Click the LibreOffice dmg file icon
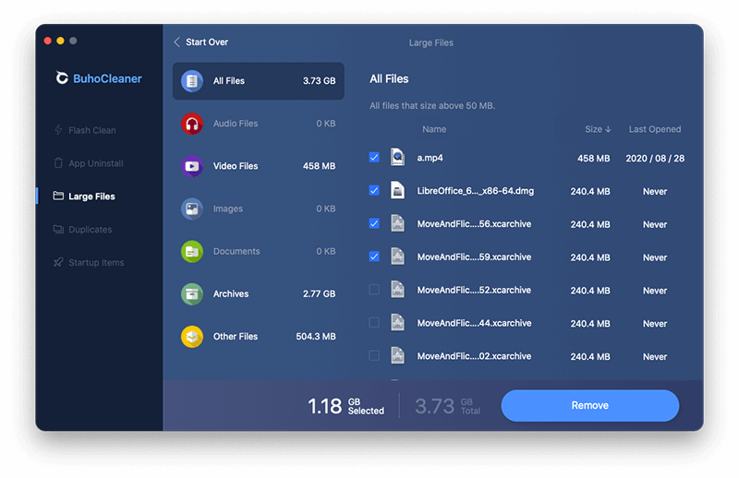739x478 pixels. click(x=397, y=190)
